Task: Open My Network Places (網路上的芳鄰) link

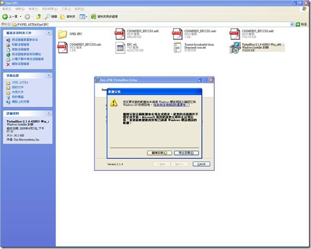Action: 21,102
